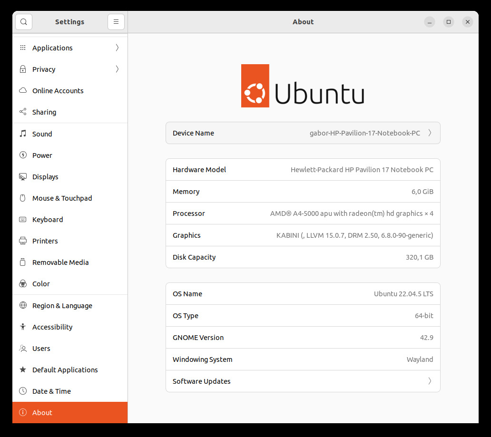This screenshot has width=491, height=437.
Task: Click the Processor AMD A4-5000 value
Action: pyautogui.click(x=352, y=214)
